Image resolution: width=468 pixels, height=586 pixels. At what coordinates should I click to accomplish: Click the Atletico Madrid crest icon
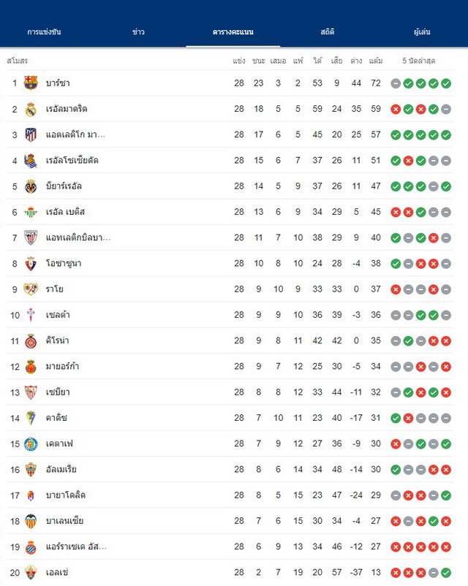tap(31, 134)
